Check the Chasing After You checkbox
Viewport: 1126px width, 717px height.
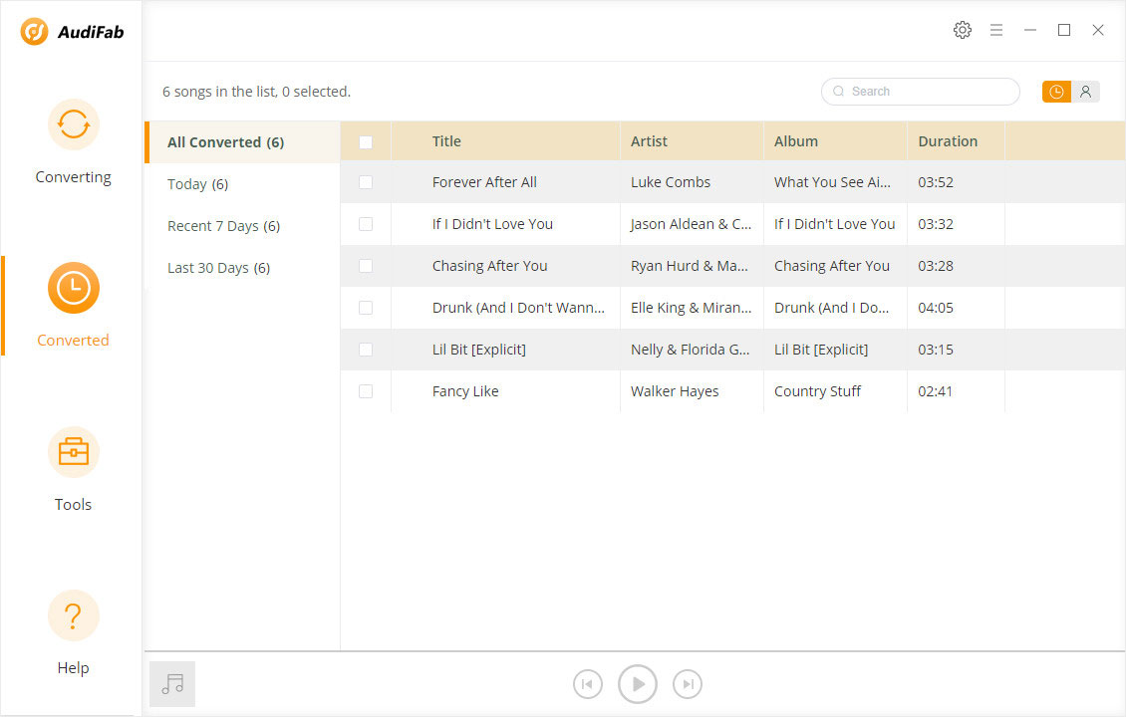coord(366,266)
